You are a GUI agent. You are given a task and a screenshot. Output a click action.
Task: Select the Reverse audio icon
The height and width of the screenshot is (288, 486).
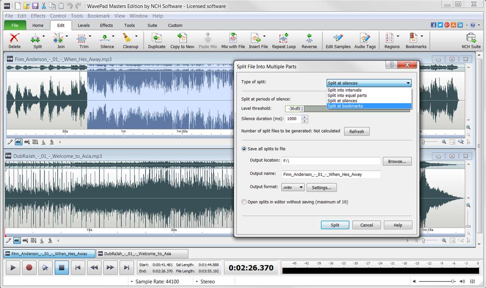pos(309,38)
